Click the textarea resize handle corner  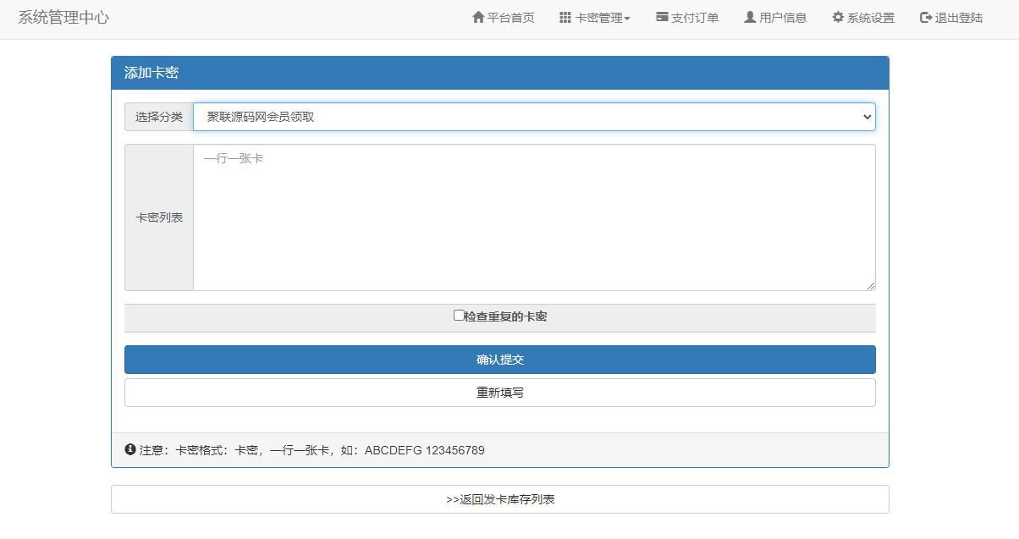tap(870, 286)
